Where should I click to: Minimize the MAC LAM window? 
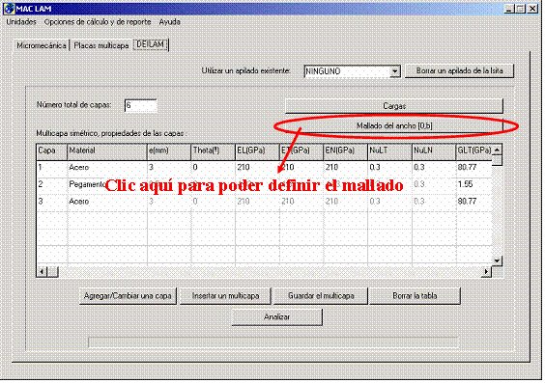(x=509, y=9)
